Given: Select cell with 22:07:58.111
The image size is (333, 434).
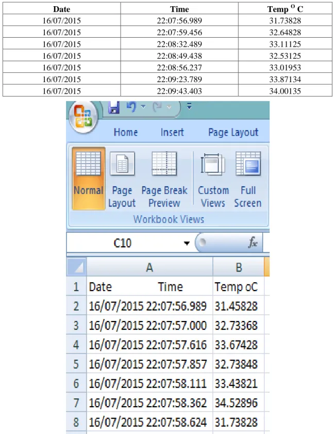Looking at the screenshot, I should point(149,383).
